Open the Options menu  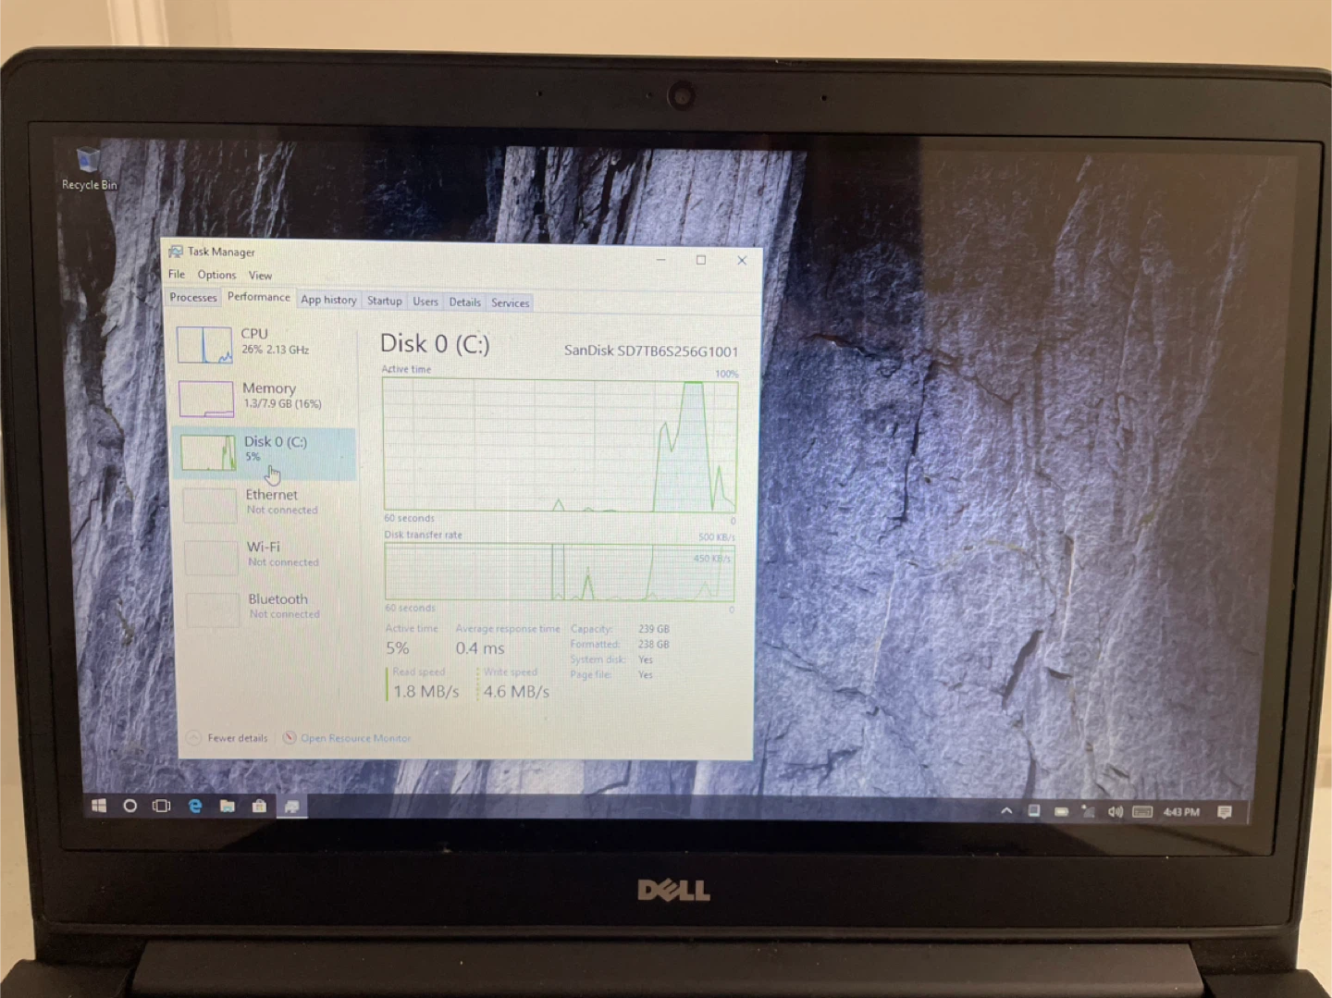point(216,275)
